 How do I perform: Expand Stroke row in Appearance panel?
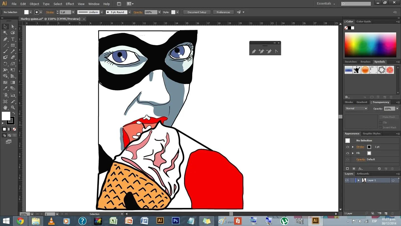click(x=353, y=147)
